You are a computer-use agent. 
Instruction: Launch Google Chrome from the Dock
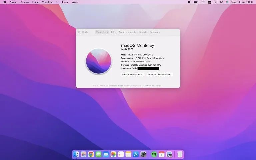(x=91, y=154)
